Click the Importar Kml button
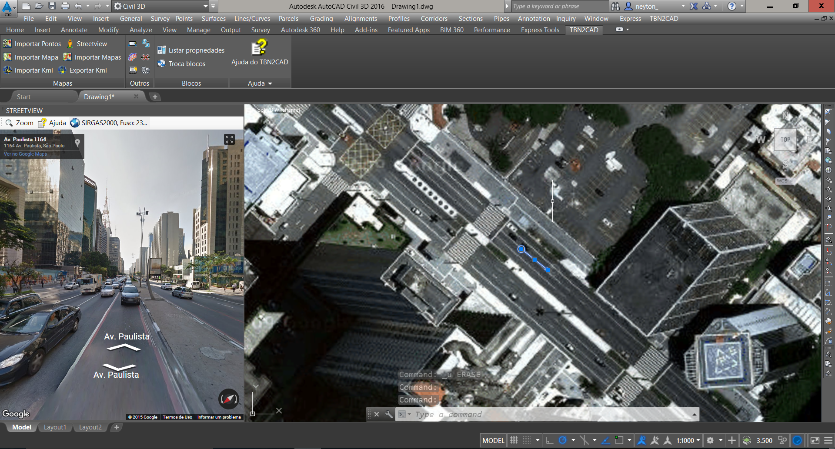Image resolution: width=835 pixels, height=449 pixels. (28, 70)
